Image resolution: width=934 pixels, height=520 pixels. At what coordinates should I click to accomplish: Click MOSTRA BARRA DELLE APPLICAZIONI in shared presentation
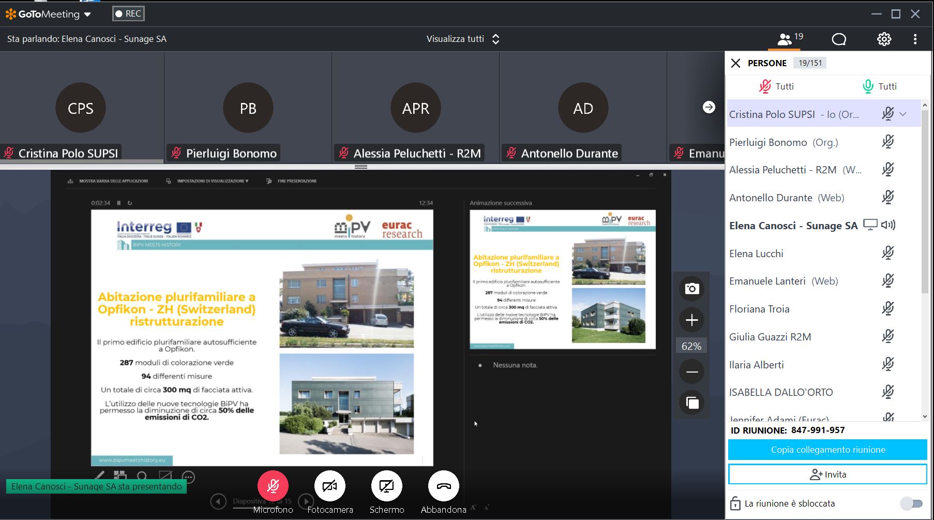coord(108,181)
